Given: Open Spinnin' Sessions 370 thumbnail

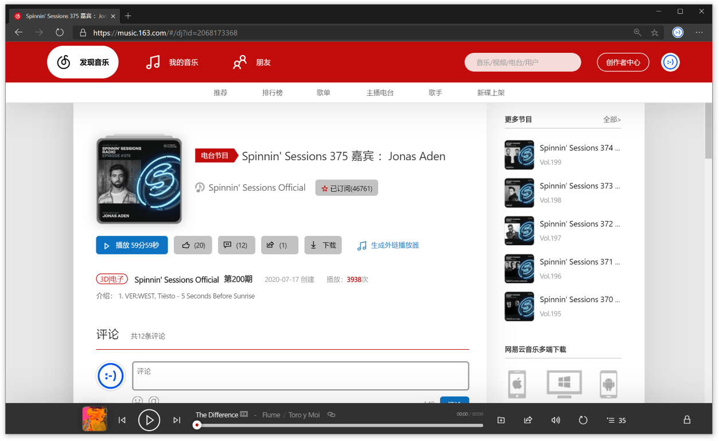Looking at the screenshot, I should 519,307.
